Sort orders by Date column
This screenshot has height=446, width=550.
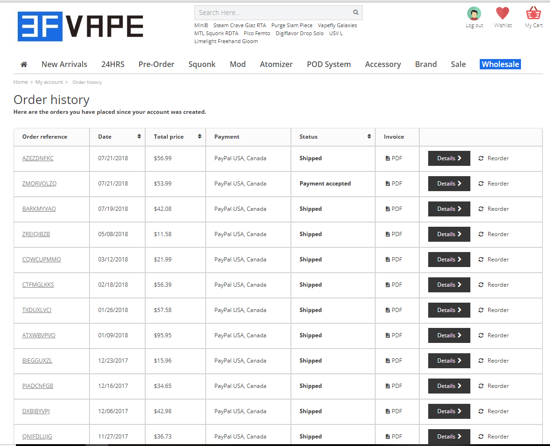(x=139, y=137)
